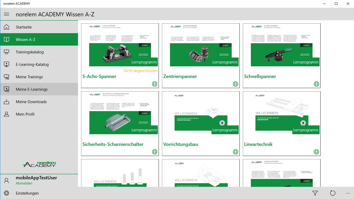Image resolution: width=354 pixels, height=199 pixels.
Task: Click the Zentrierspanner thumbnail image
Action: click(x=201, y=45)
